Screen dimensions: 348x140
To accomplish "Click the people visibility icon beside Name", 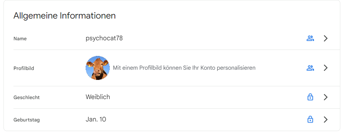I will tap(310, 38).
